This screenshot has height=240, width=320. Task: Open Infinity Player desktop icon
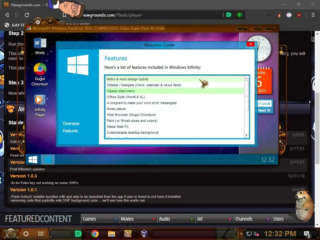tap(40, 106)
